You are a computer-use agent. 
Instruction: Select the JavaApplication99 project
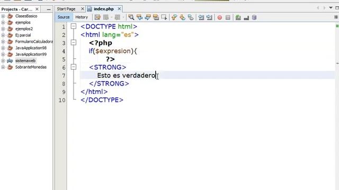click(x=31, y=54)
